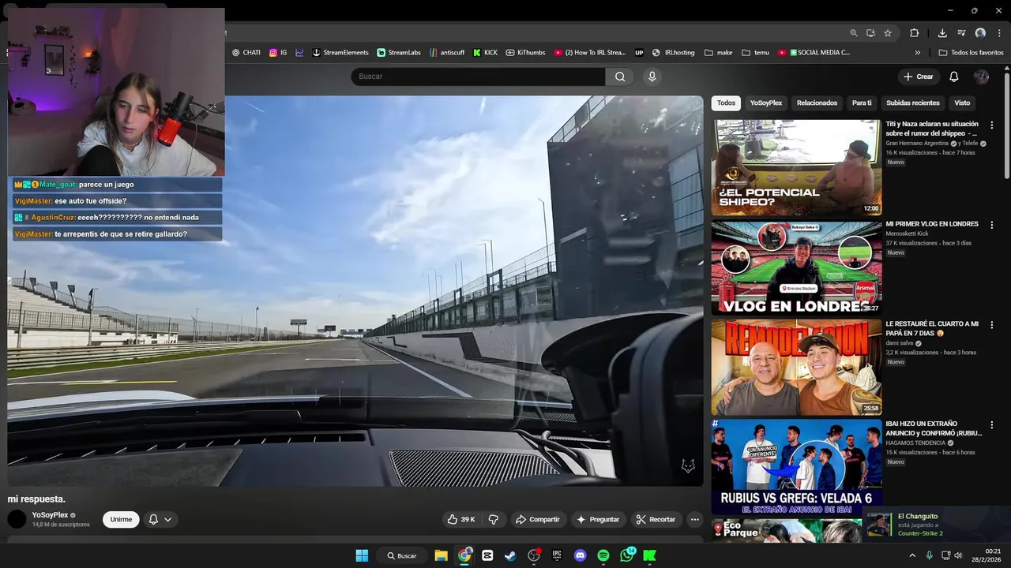This screenshot has width=1011, height=568.
Task: Click the 'Recortar' clip button
Action: pos(656,519)
